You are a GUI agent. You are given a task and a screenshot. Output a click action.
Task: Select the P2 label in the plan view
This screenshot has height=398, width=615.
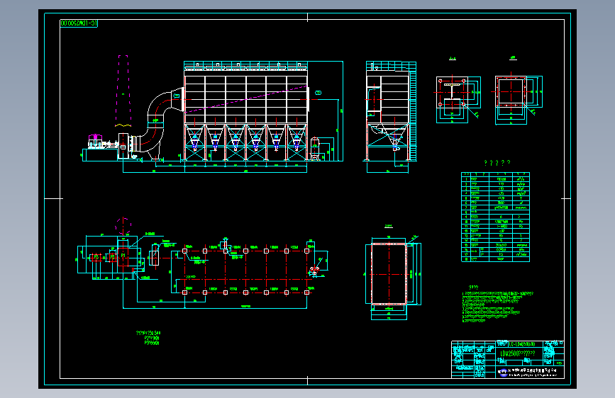[113, 257]
